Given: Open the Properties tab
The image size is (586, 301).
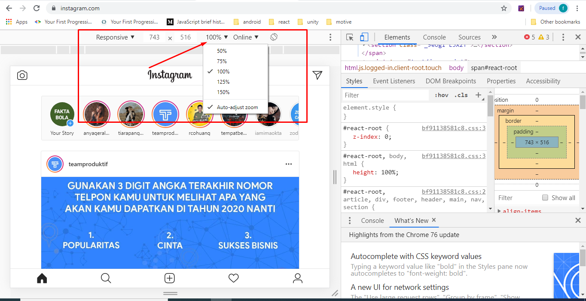Looking at the screenshot, I should tap(501, 81).
